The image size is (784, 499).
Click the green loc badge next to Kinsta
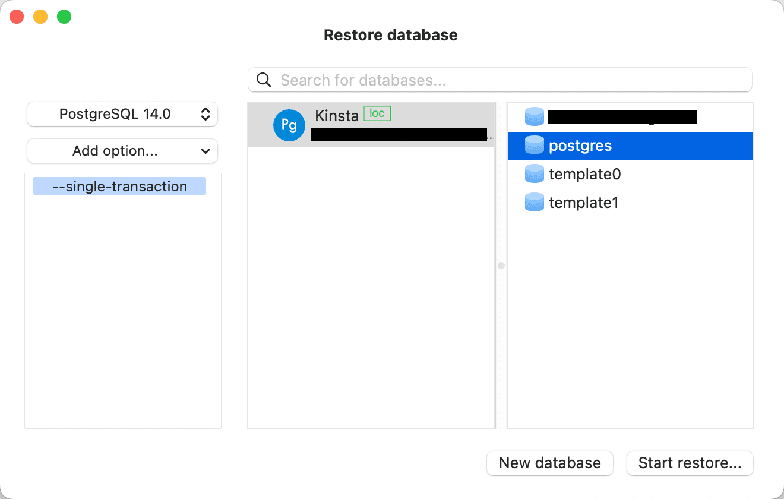coord(377,113)
